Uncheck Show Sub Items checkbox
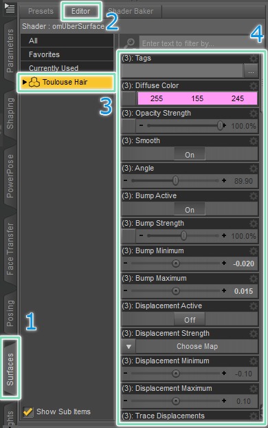The width and height of the screenshot is (268, 428). tap(27, 411)
